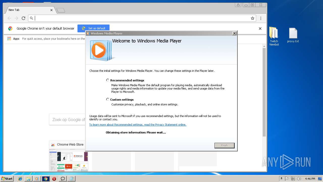Open the Twitch Viewbot folder on desktop
323x182 pixels.
click(274, 36)
